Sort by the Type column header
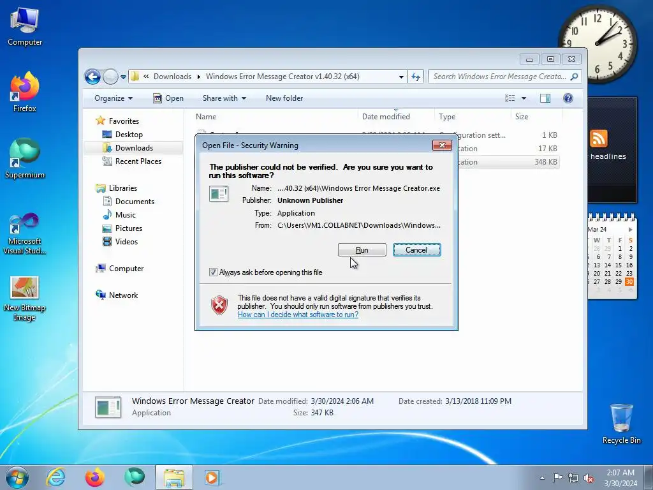 click(x=473, y=117)
